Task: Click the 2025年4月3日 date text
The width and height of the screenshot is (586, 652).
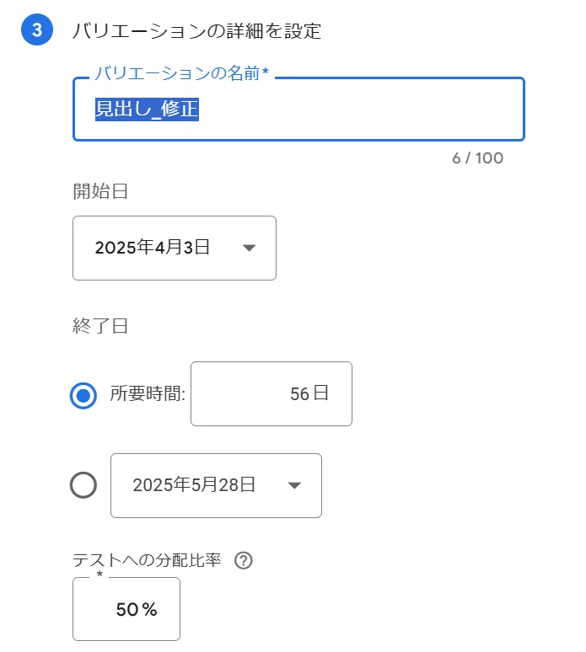Action: coord(152,247)
